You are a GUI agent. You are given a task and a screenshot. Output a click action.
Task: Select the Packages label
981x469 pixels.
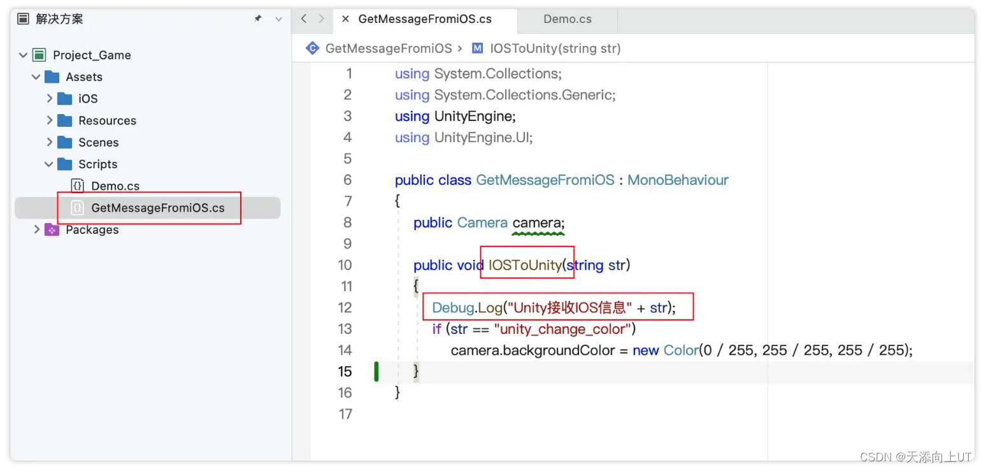click(x=92, y=229)
